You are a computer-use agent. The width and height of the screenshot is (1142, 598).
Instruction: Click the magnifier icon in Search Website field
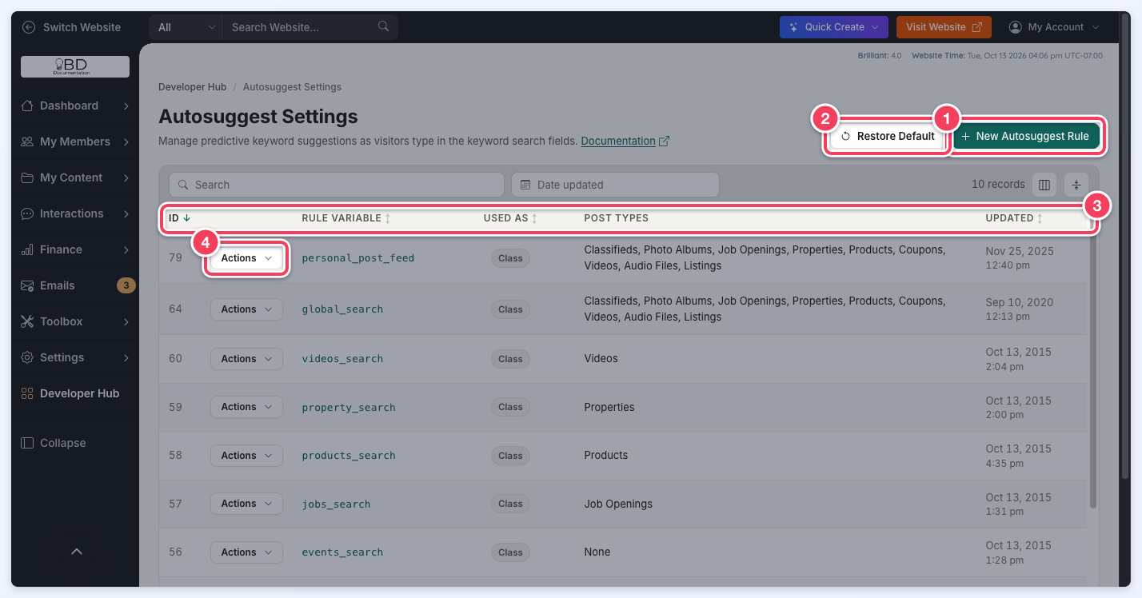[x=384, y=26]
